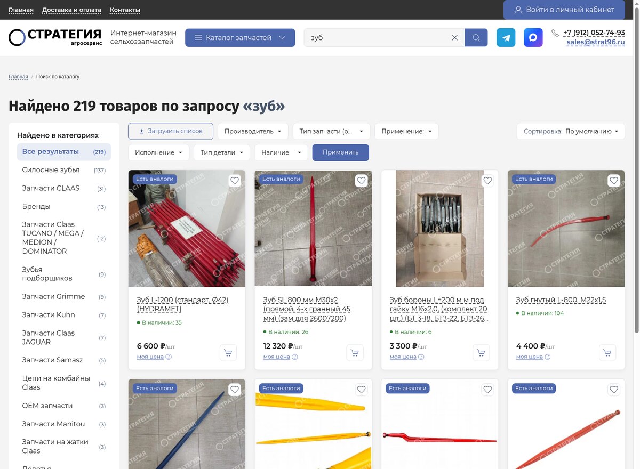Select OEM запчасти category
The height and width of the screenshot is (469, 640).
coord(64,406)
